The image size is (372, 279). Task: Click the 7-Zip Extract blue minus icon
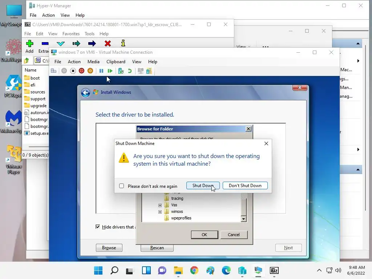(45, 44)
